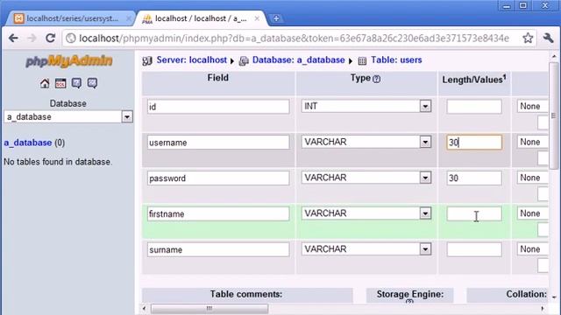Open the Default dropdown in surname row

(532, 248)
